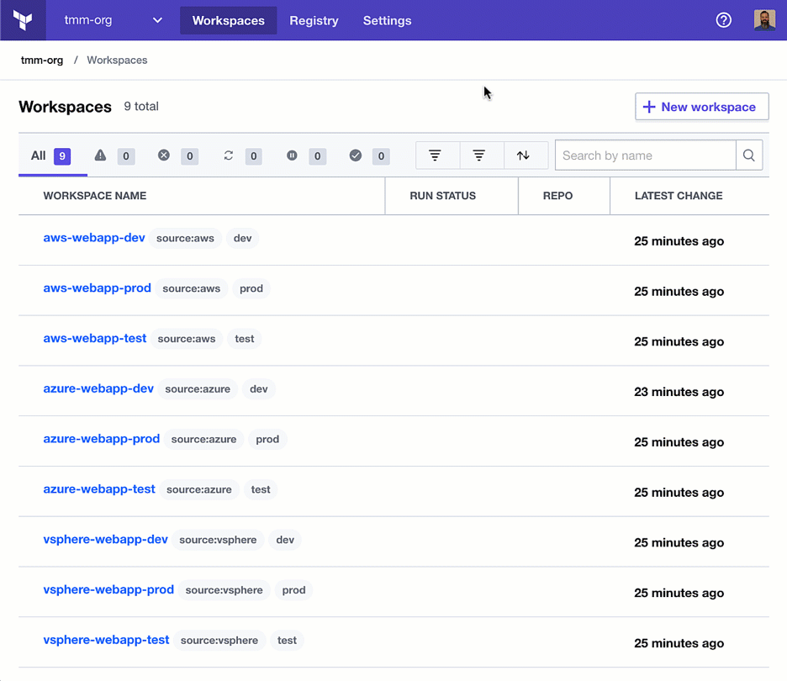Viewport: 787px width, 681px height.
Task: Click the running status filter icon
Action: click(x=228, y=156)
